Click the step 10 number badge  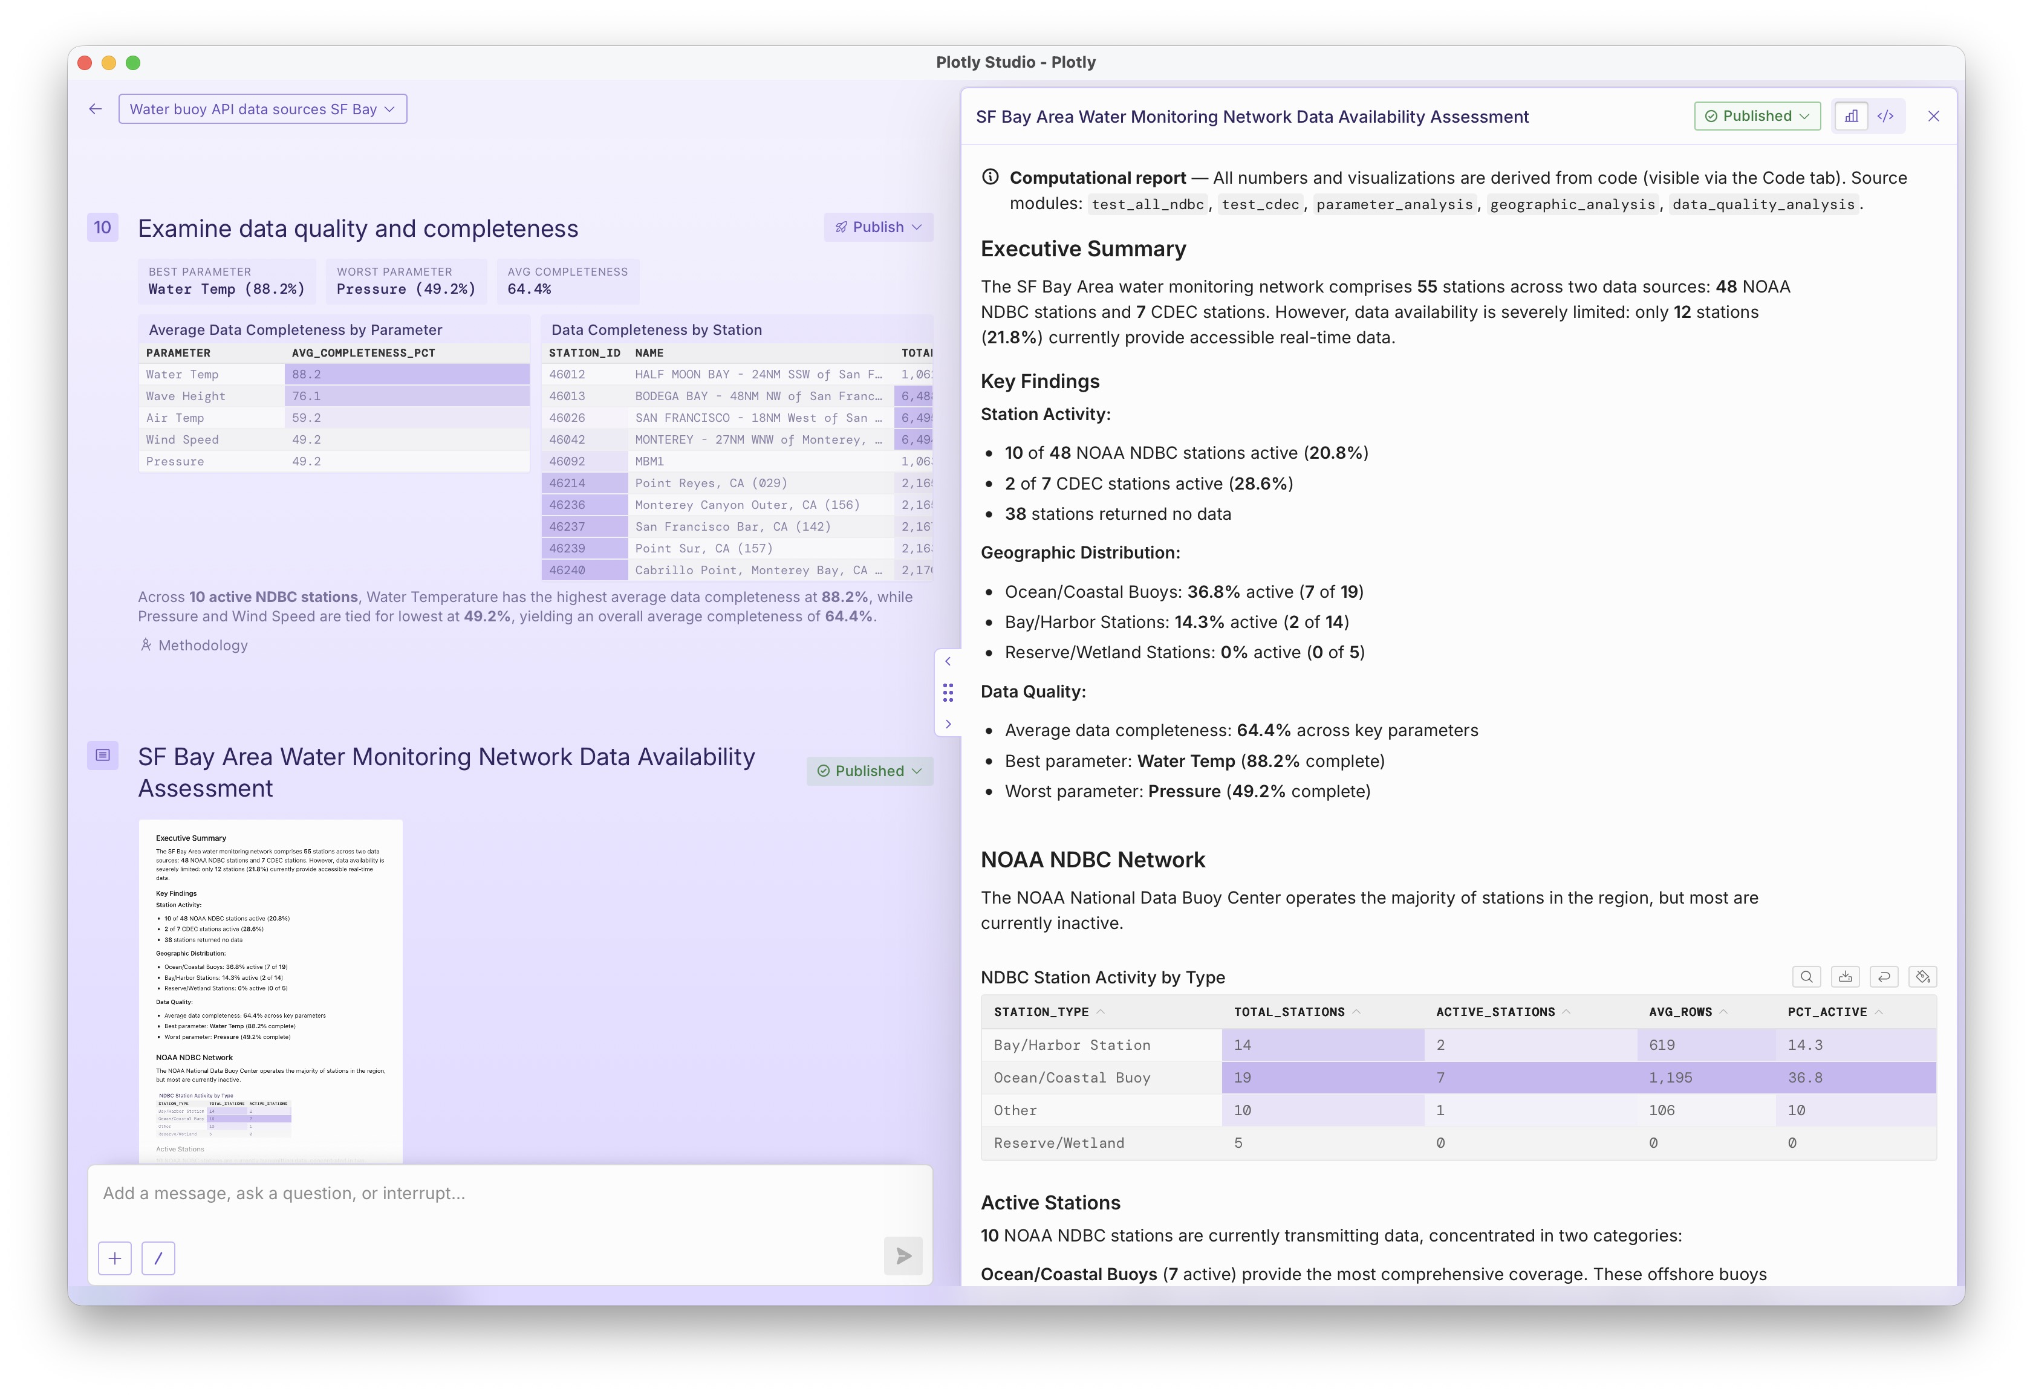[x=102, y=227]
